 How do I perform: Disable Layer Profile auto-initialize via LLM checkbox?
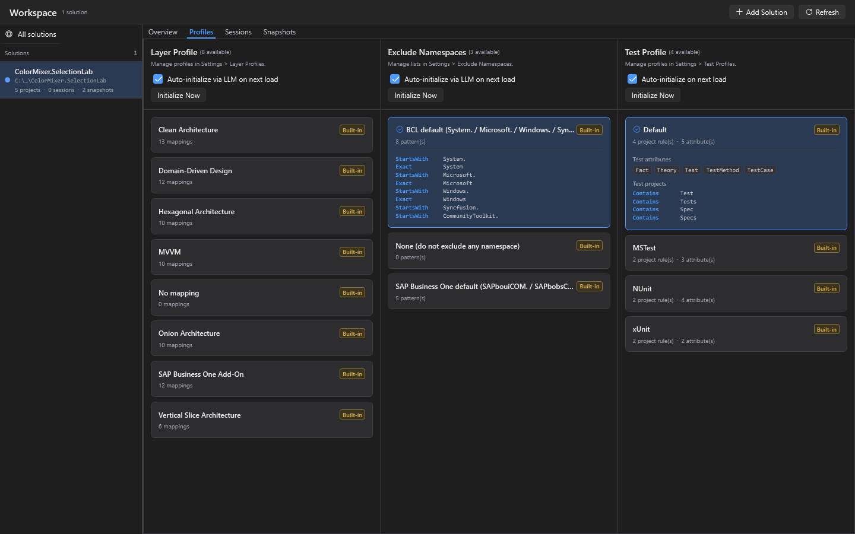pos(158,79)
